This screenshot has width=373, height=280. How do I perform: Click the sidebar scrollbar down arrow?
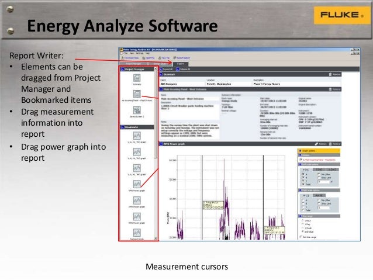click(x=156, y=238)
